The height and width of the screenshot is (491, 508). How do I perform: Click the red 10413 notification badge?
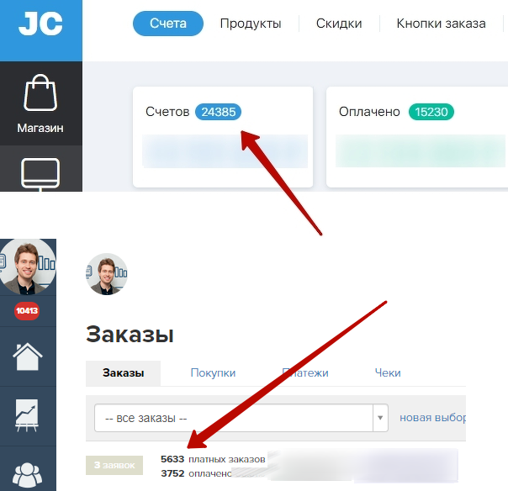(27, 311)
